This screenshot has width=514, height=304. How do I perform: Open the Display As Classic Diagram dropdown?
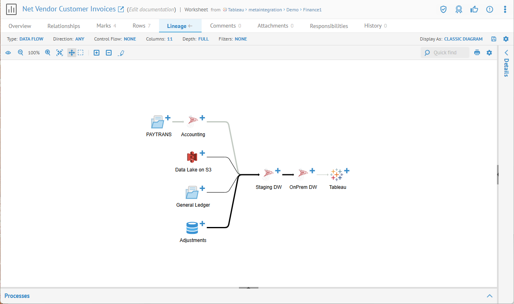tap(463, 39)
